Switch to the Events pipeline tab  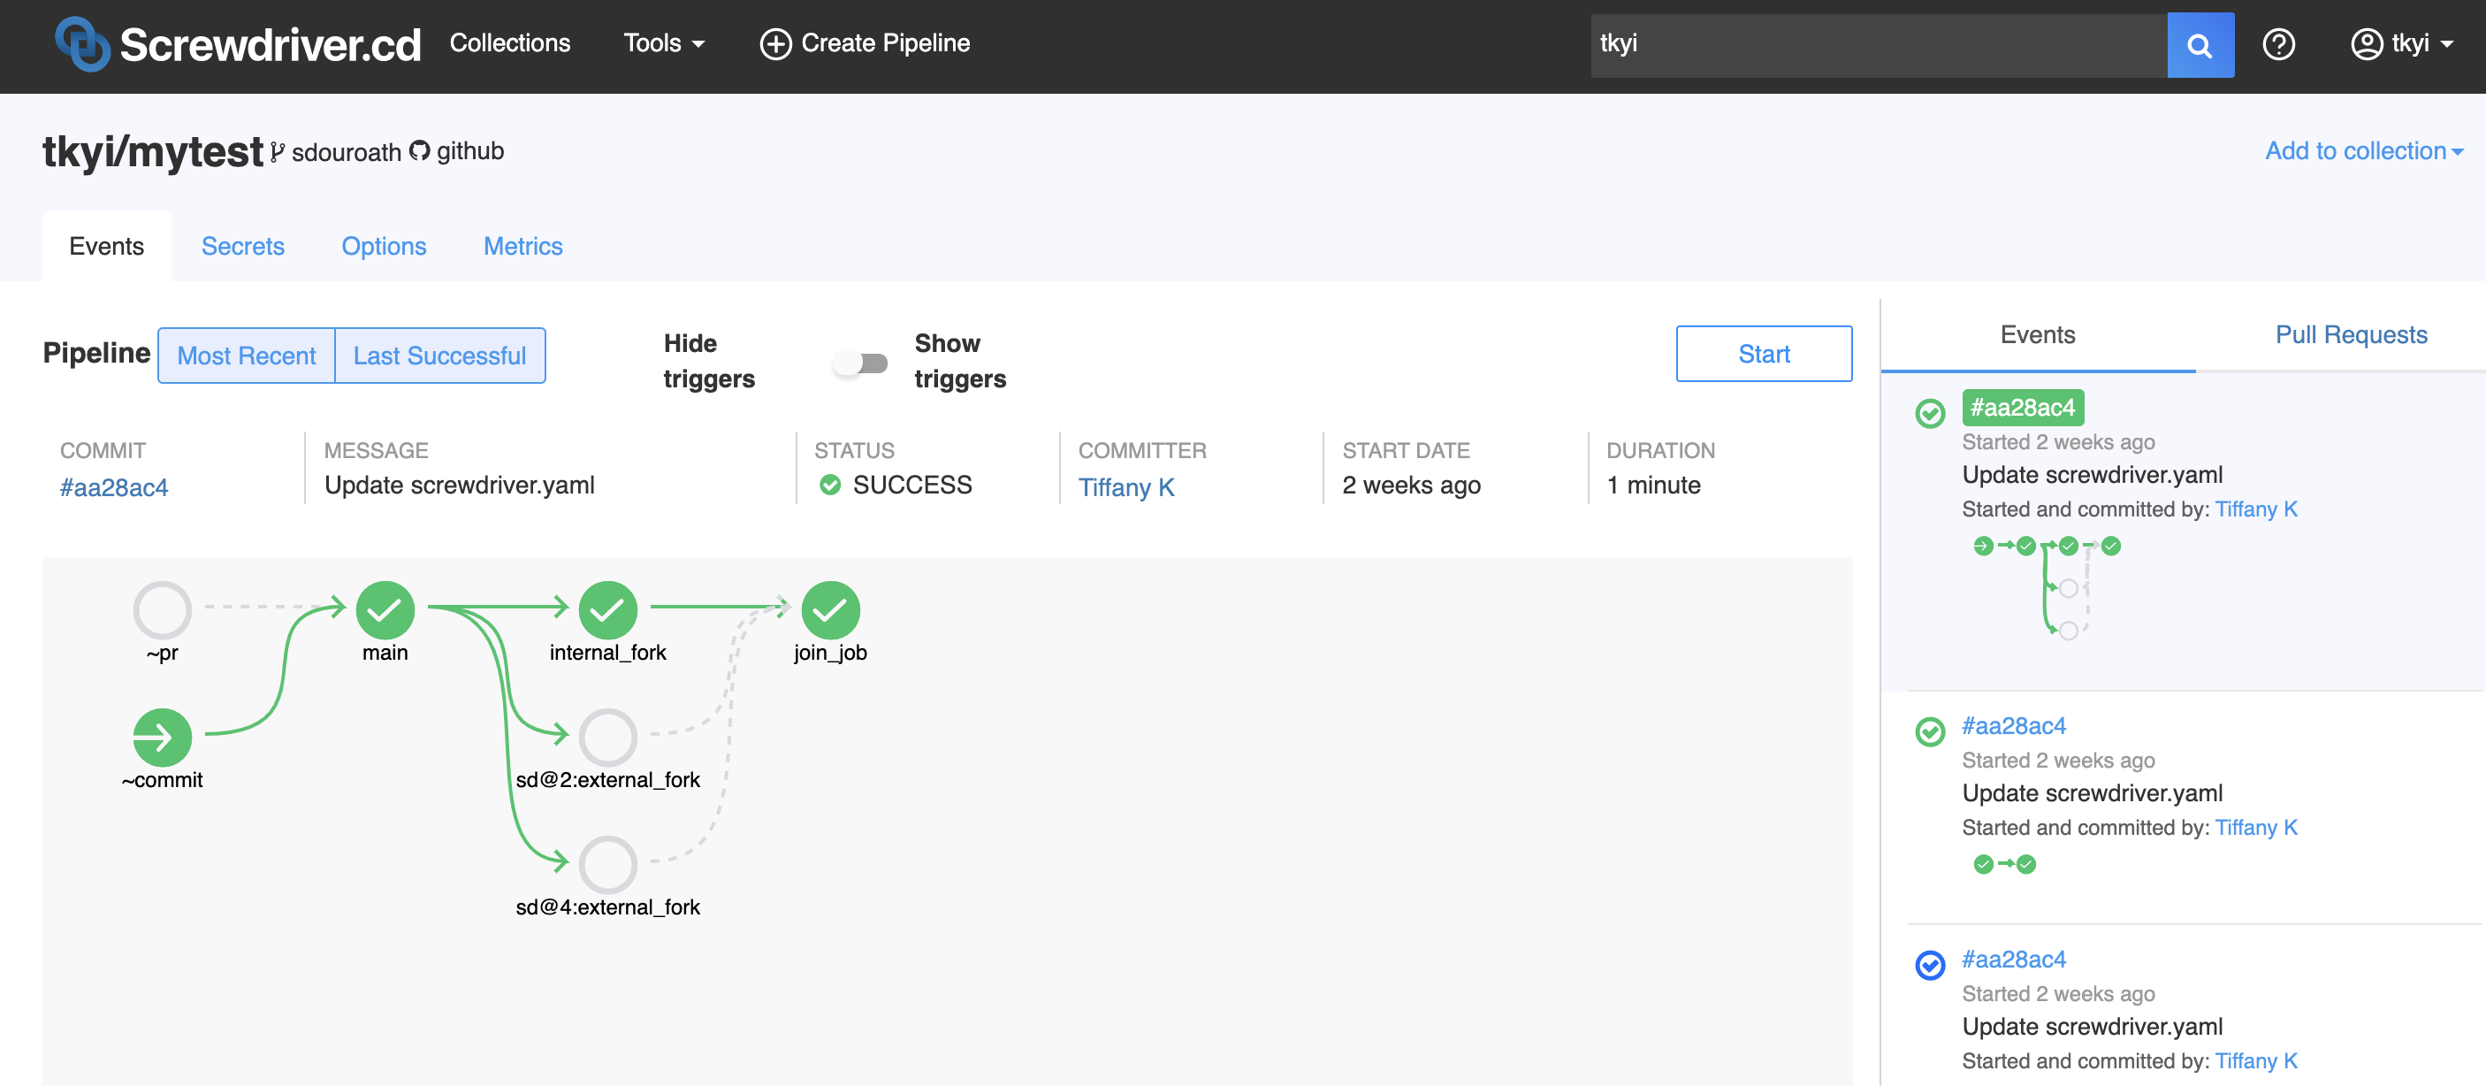click(106, 246)
